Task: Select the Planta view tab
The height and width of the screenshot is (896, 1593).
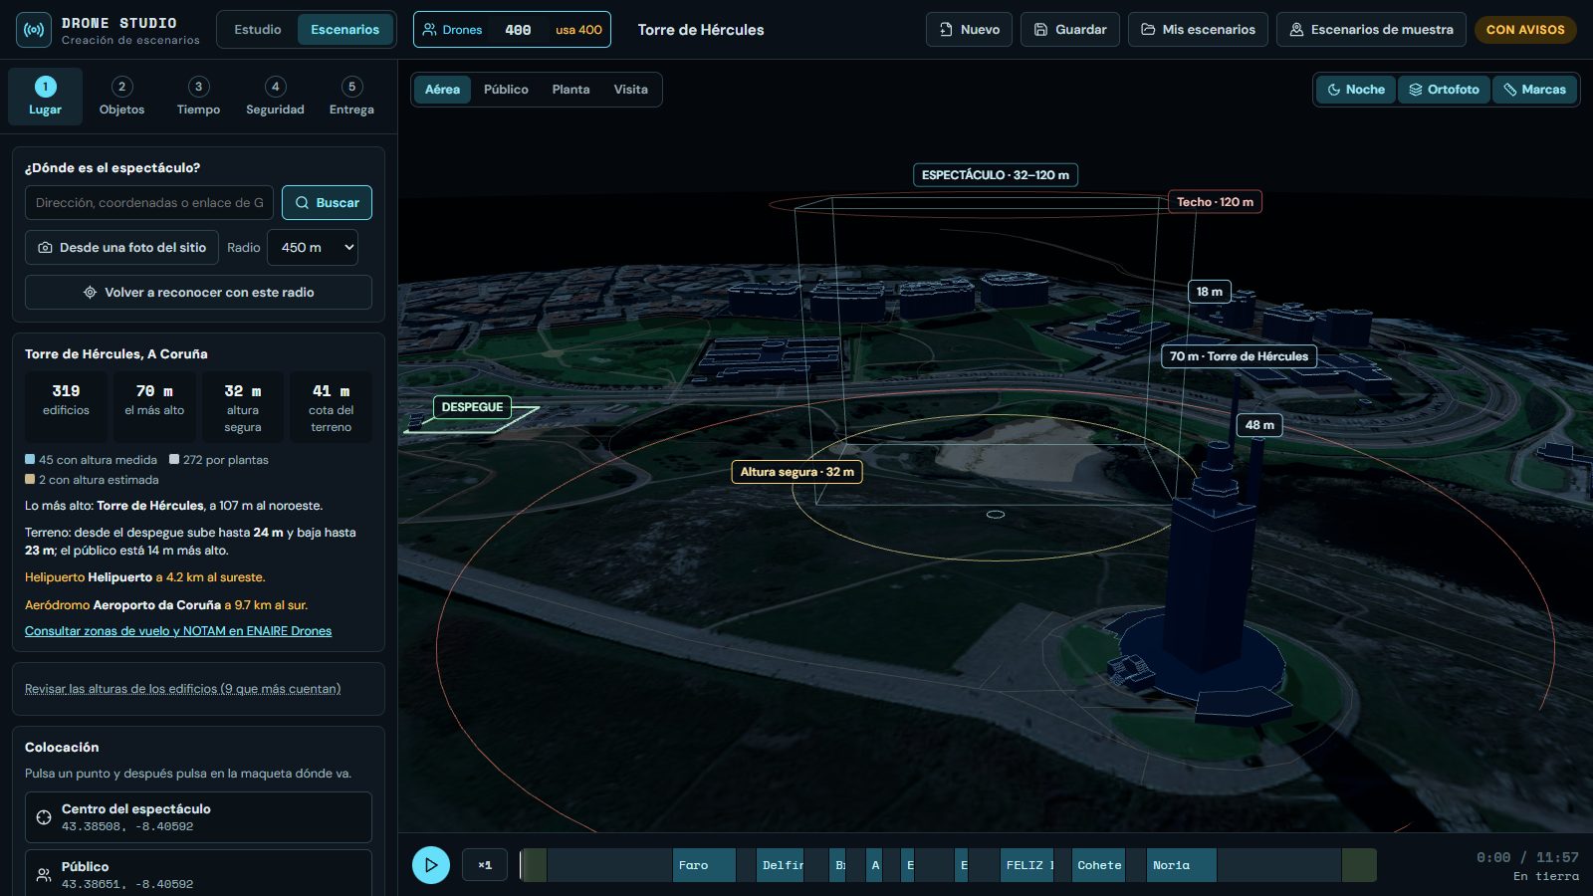Action: 570,90
